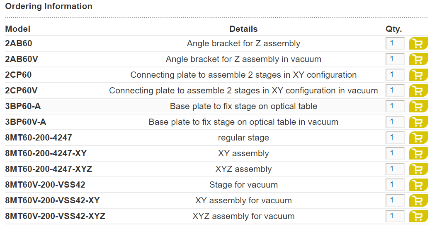Select quantity field for 2CP60V

(x=395, y=90)
